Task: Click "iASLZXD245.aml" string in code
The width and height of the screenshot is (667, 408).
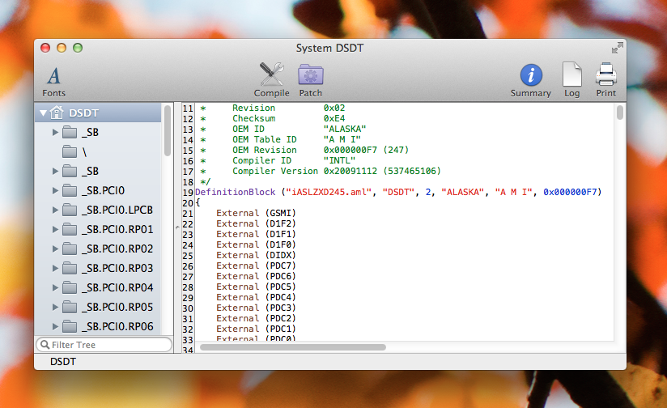Action: pos(329,193)
